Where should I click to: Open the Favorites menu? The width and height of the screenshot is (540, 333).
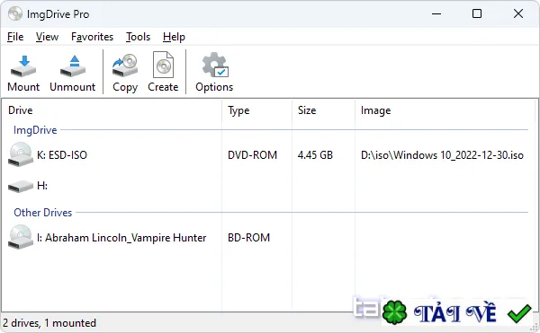[93, 37]
